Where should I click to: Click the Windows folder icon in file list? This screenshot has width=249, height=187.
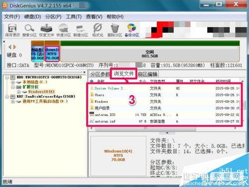(92, 101)
